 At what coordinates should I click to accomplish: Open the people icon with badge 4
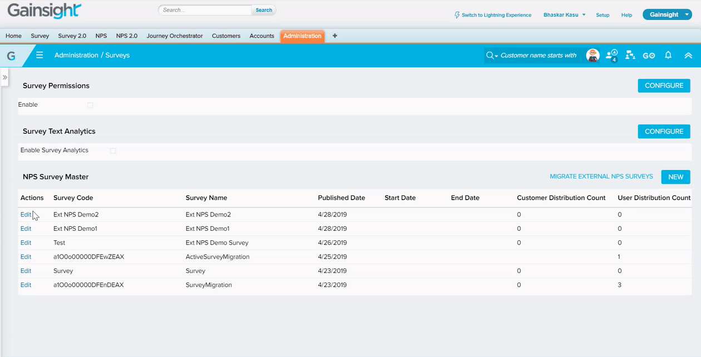tap(611, 55)
